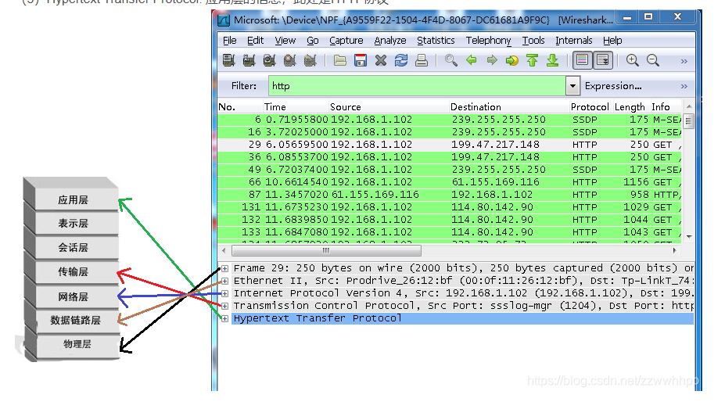The height and width of the screenshot is (409, 725).
Task: Show more filter toolbar items chevron
Action: coord(684,87)
